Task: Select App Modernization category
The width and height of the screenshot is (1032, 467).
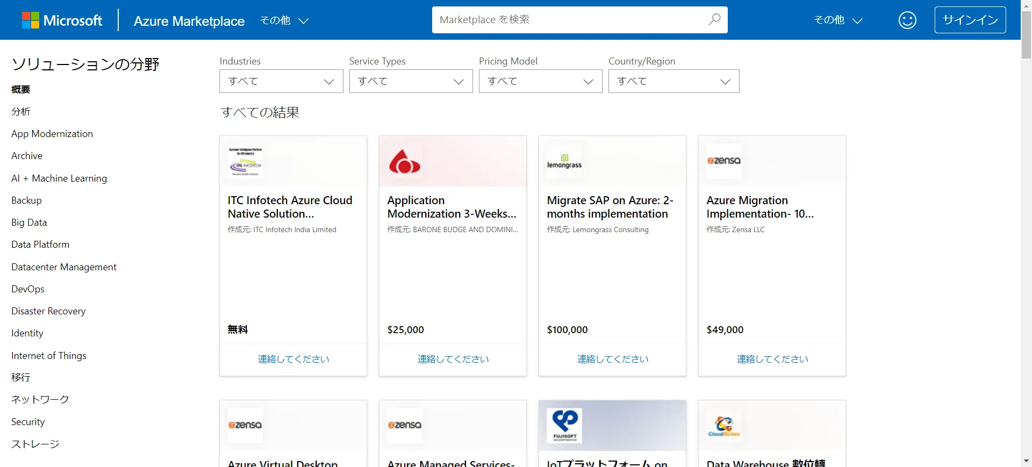Action: pos(52,134)
